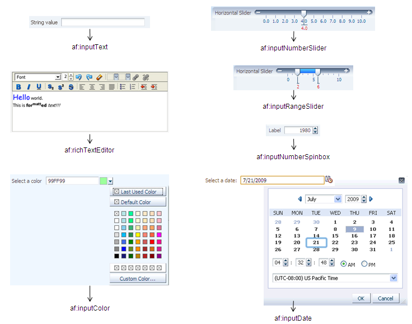Apply strikethrough formatting
Screen dimensions: 412x324
[71, 87]
